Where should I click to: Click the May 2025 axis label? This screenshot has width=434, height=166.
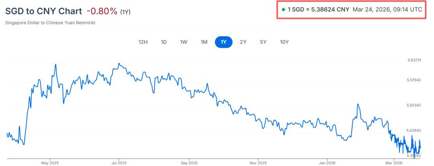pos(50,163)
